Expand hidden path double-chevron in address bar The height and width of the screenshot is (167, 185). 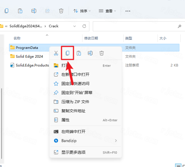point(6,26)
